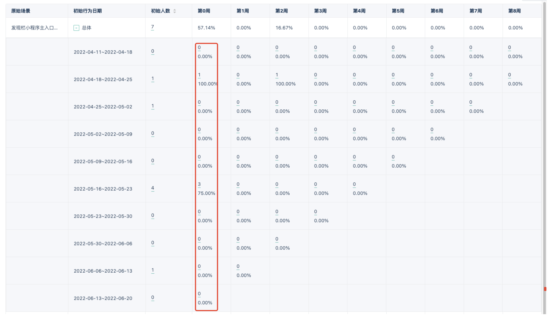551x317 pixels.
Task: Open initial count 4 for 2022-05-16 cohort
Action: click(152, 188)
